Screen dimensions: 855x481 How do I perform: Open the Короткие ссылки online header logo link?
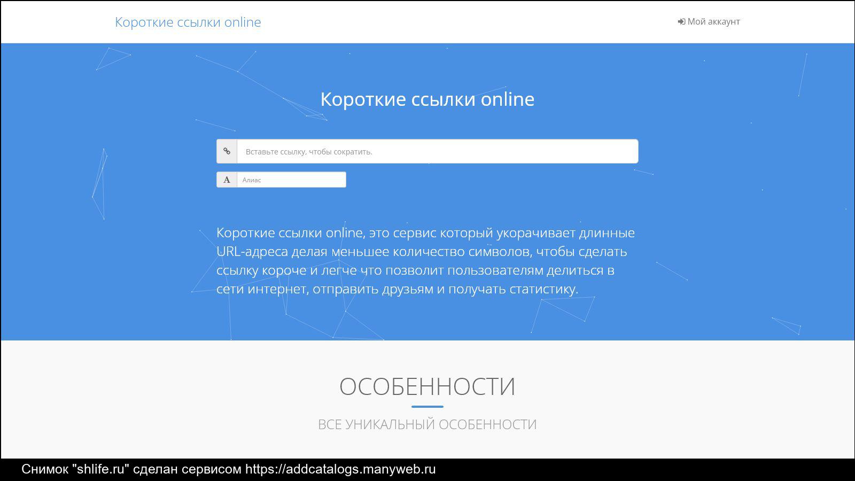[x=188, y=22]
